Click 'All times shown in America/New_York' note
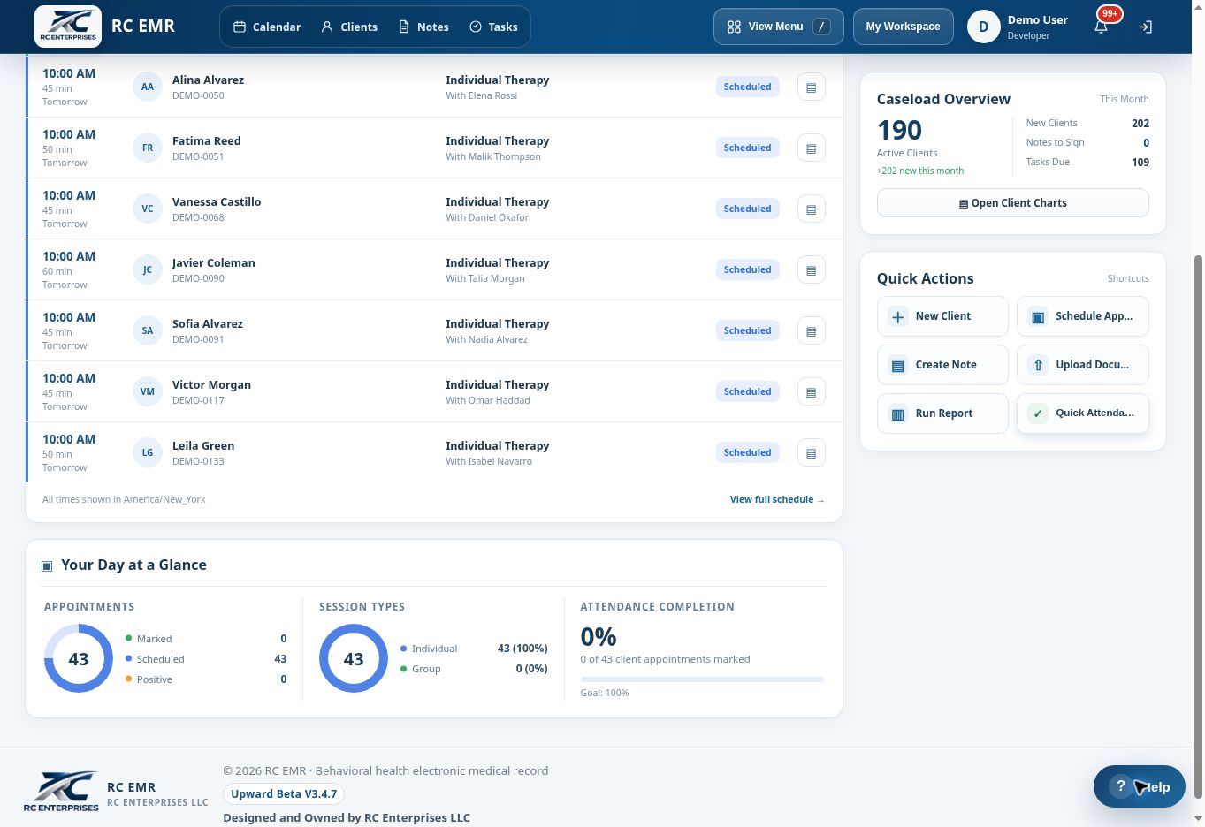 pyautogui.click(x=124, y=499)
